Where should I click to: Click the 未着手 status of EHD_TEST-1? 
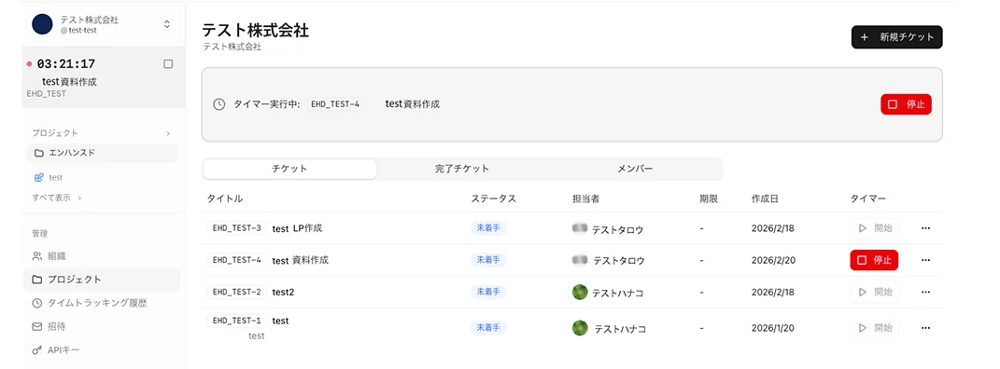488,328
